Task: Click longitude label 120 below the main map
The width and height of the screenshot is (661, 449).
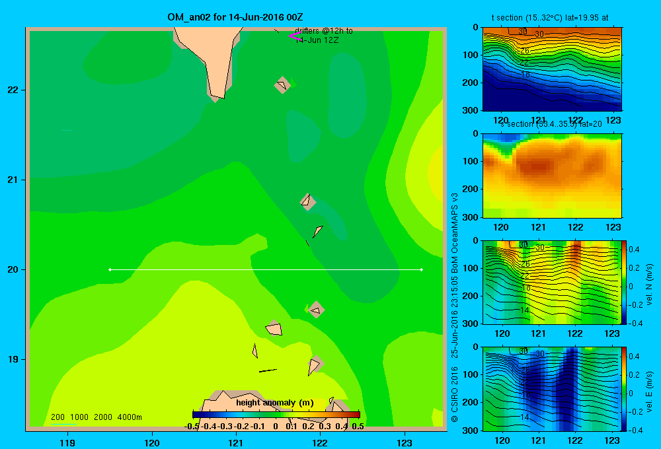Action: click(x=152, y=442)
